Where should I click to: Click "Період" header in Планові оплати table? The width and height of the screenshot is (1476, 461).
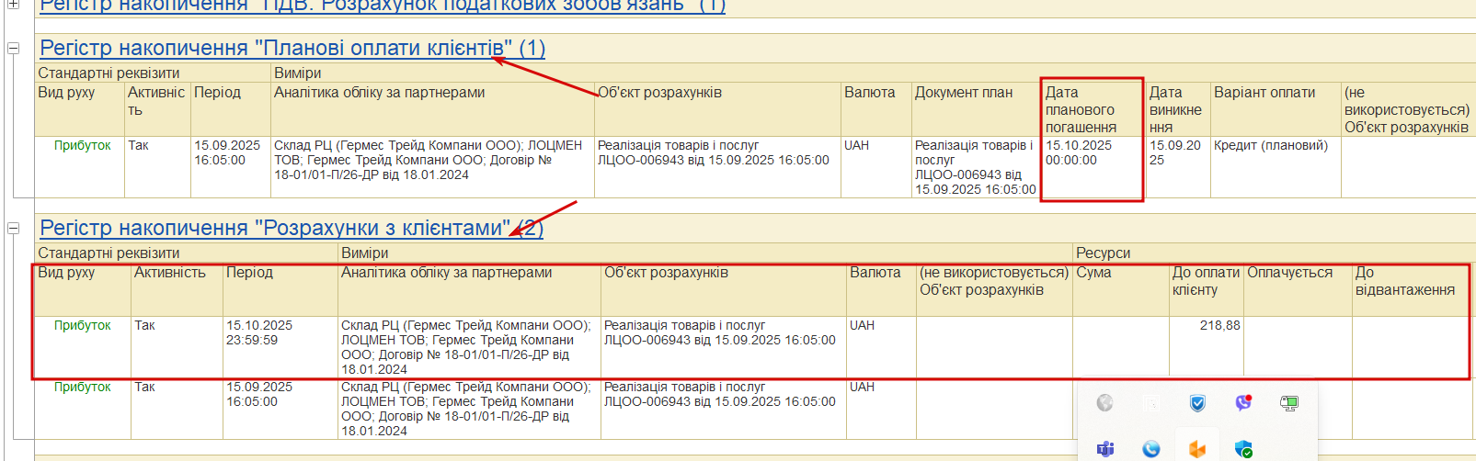pos(231,109)
